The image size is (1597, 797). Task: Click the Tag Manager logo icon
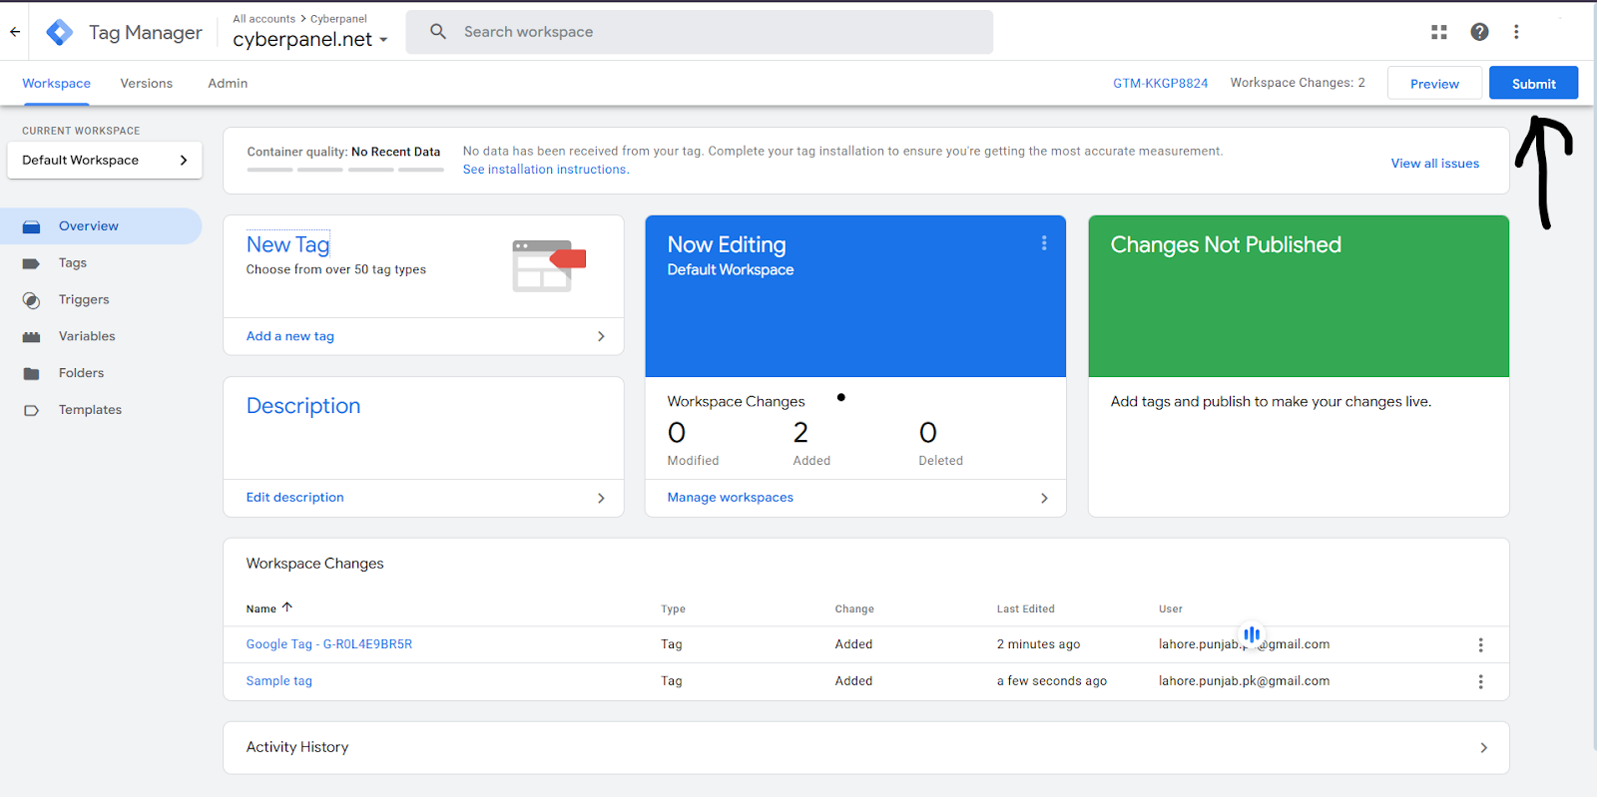coord(60,32)
